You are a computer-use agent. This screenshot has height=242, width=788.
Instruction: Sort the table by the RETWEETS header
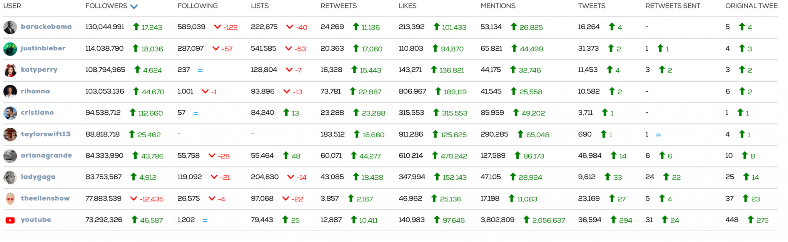(x=338, y=6)
